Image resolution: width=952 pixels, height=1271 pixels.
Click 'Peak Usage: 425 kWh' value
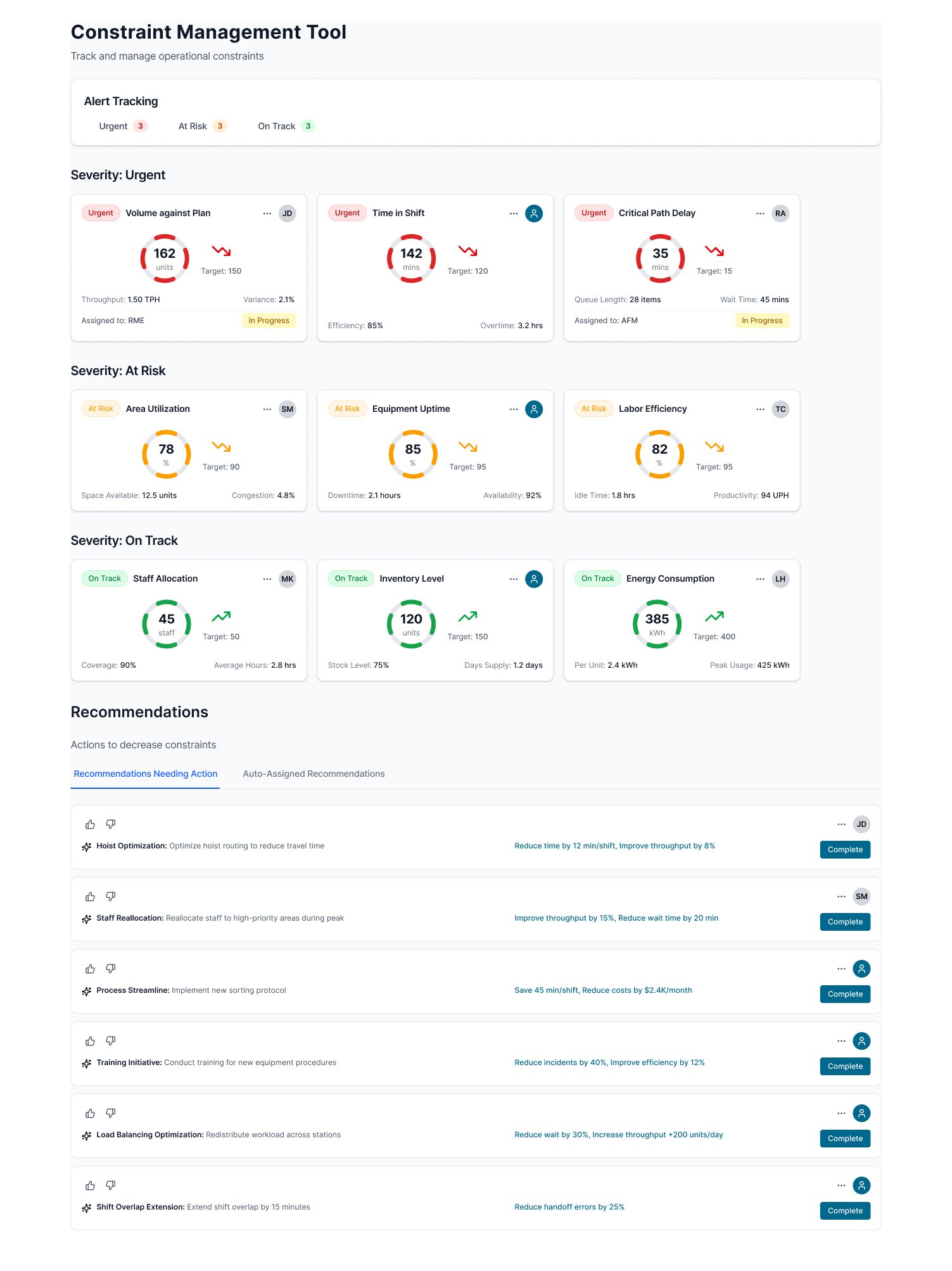[749, 665]
